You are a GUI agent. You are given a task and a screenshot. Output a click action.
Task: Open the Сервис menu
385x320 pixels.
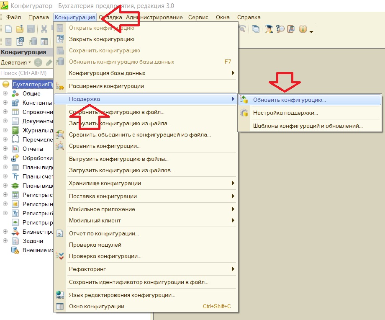[198, 18]
